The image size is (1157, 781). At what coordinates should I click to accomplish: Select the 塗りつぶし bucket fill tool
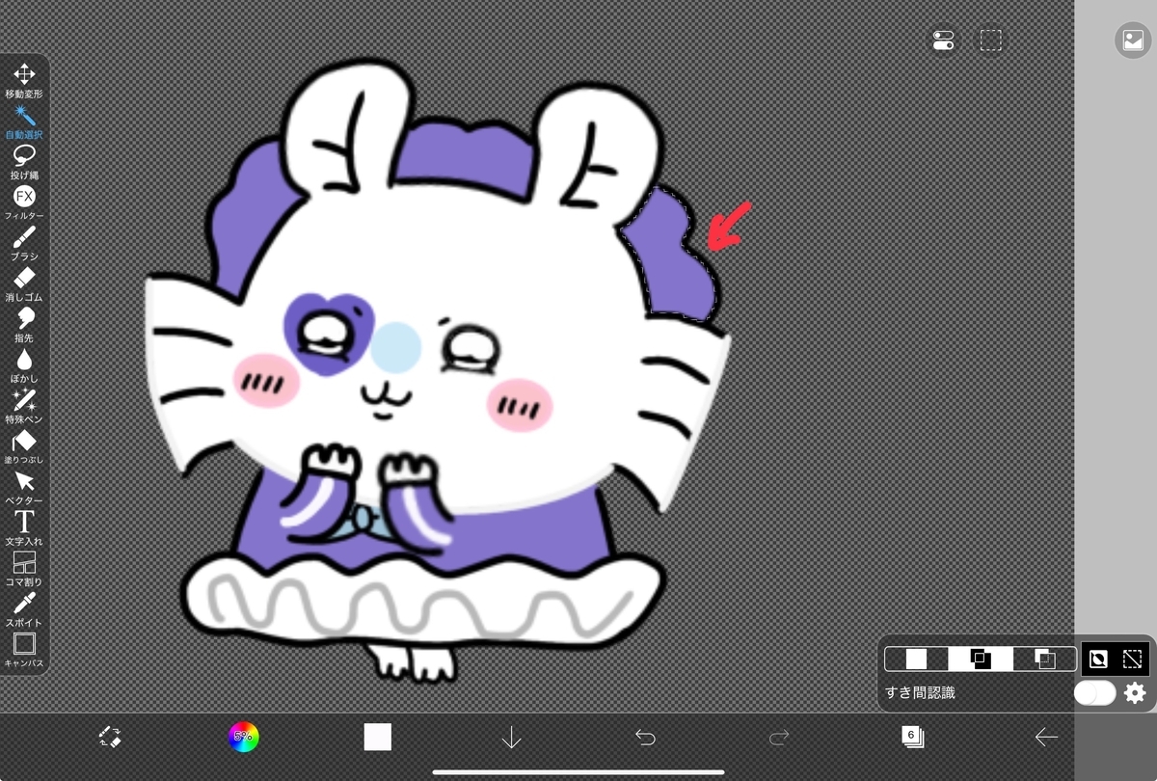click(x=24, y=445)
